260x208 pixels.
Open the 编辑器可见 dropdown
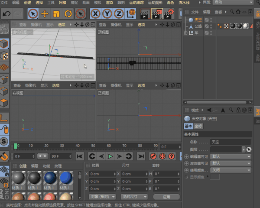tap(231, 156)
